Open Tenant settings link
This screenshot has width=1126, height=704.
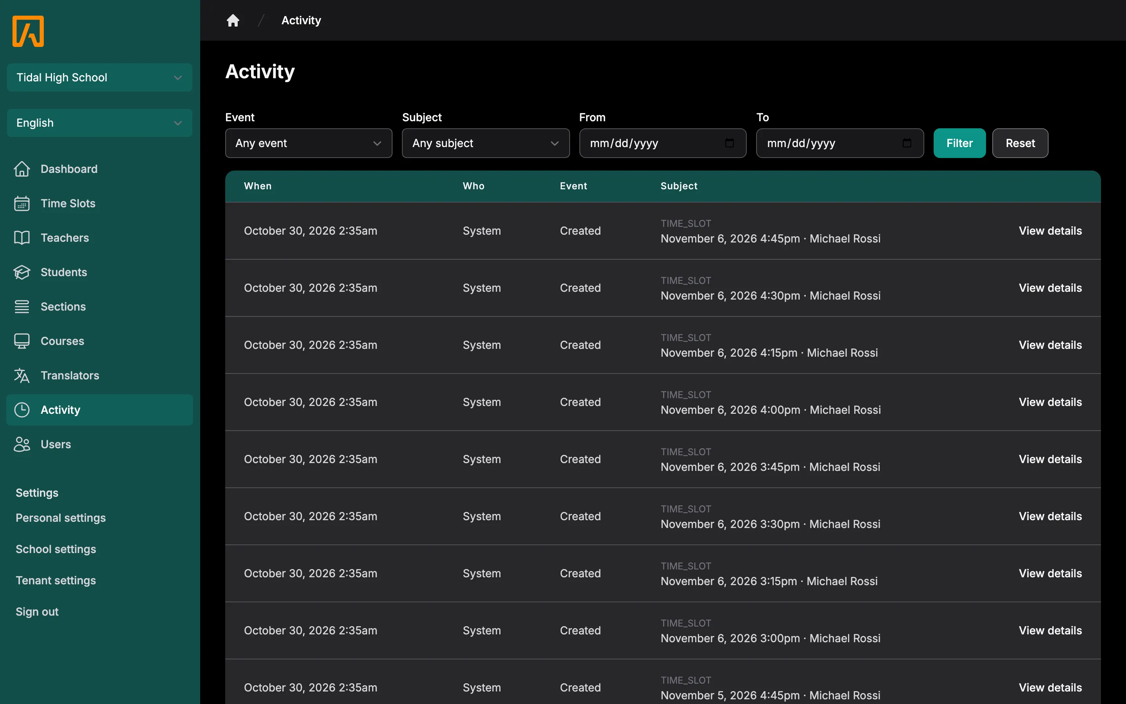point(56,581)
